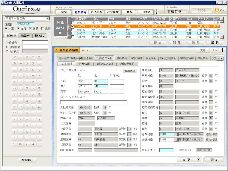Open the 本名で一覧を表示 dropdown
This screenshot has width=228, height=171.
pos(48,18)
